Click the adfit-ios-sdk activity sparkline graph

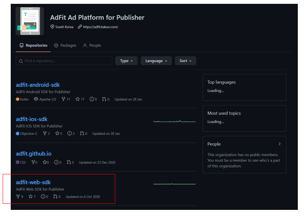[x=174, y=122]
